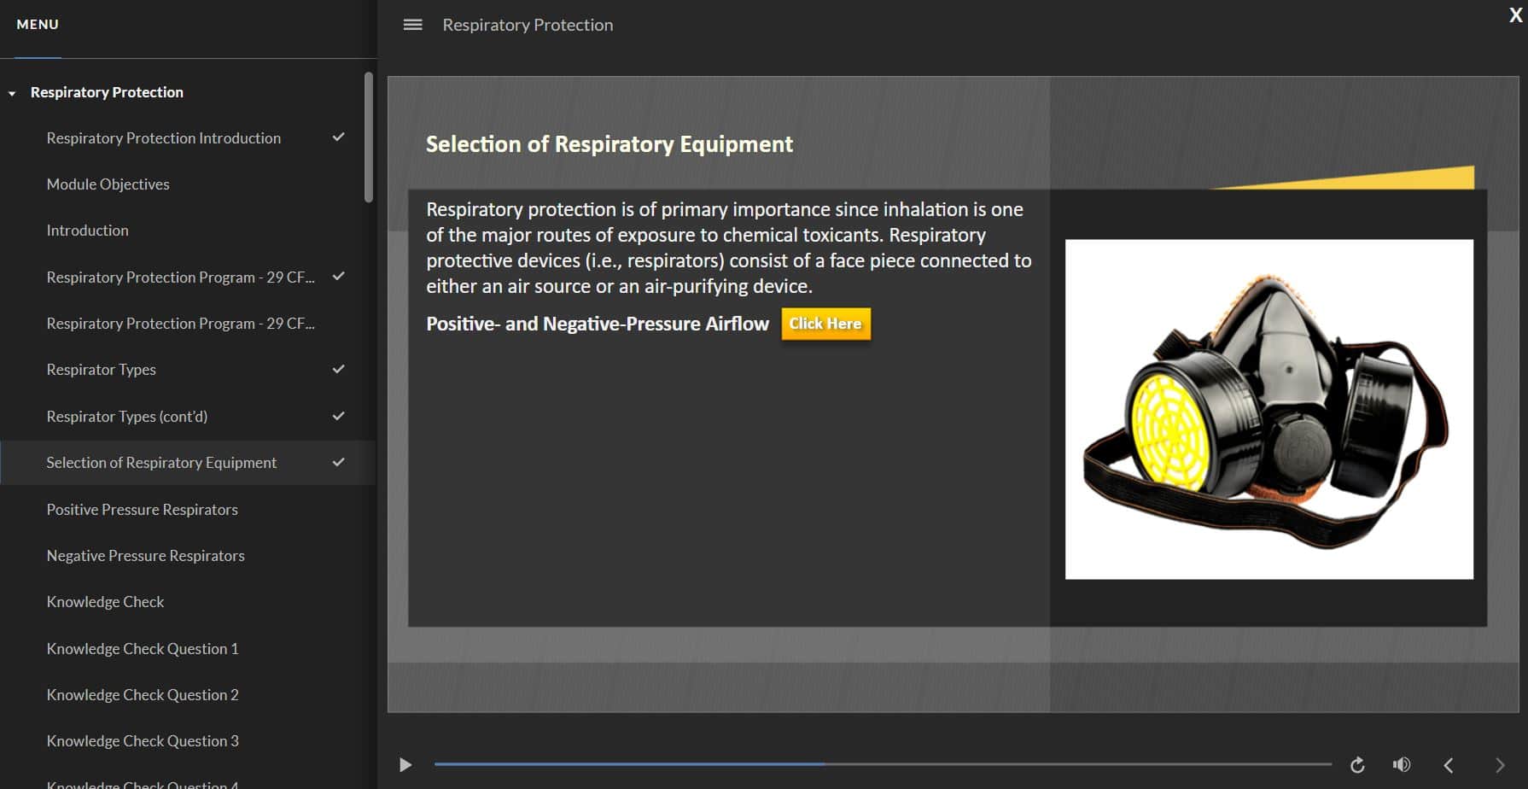Viewport: 1528px width, 789px height.
Task: Go to previous slide with left arrow
Action: pyautogui.click(x=1448, y=765)
